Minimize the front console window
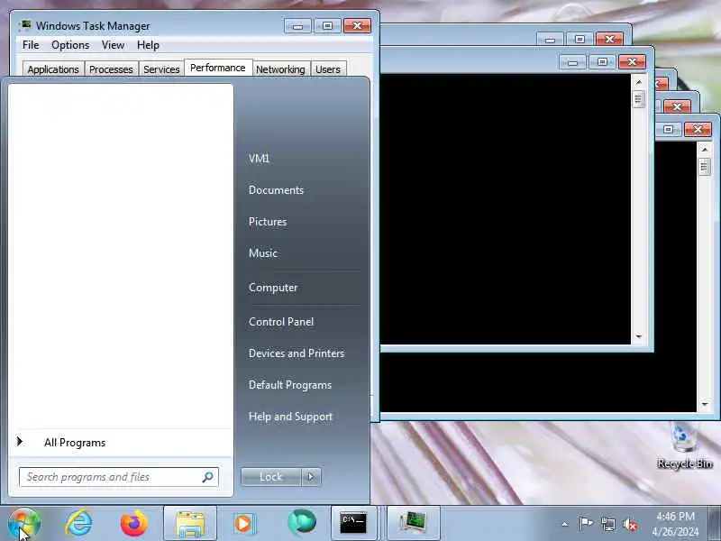 572,61
